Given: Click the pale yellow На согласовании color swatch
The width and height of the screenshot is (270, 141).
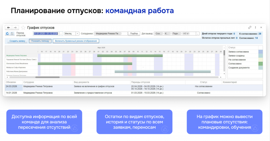Looking at the screenshot, I should coord(261,60).
